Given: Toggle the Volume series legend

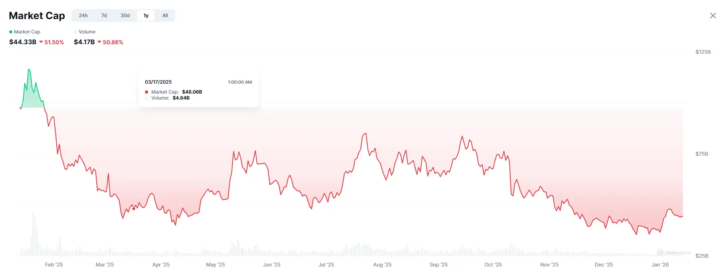Looking at the screenshot, I should tap(87, 32).
